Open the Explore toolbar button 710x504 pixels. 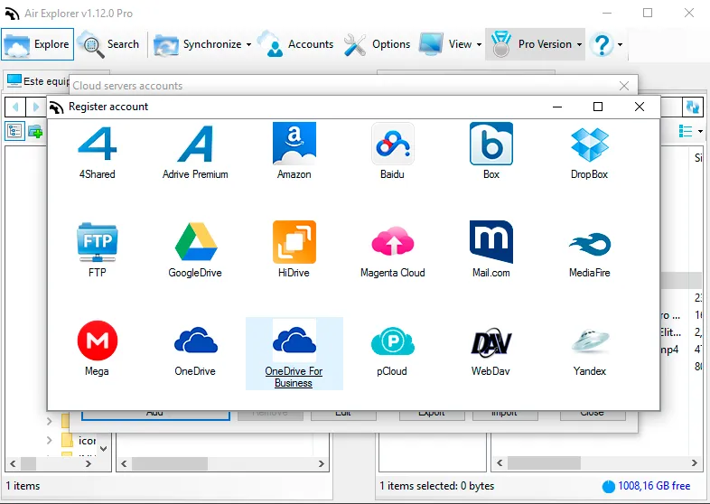(x=38, y=44)
